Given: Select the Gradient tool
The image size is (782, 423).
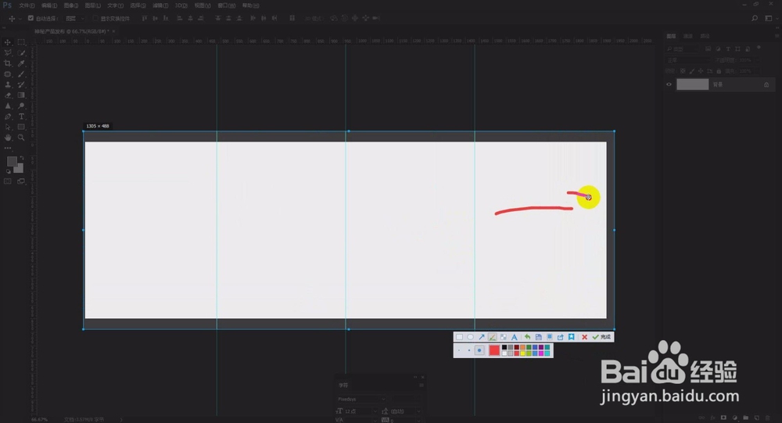Looking at the screenshot, I should [21, 95].
